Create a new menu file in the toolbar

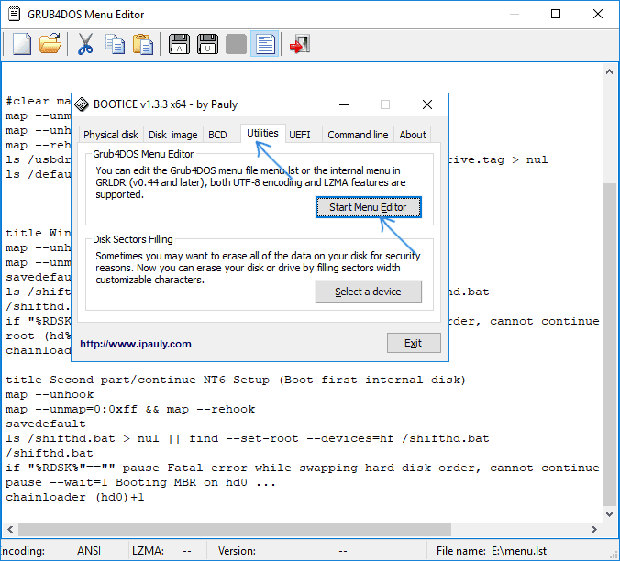22,43
